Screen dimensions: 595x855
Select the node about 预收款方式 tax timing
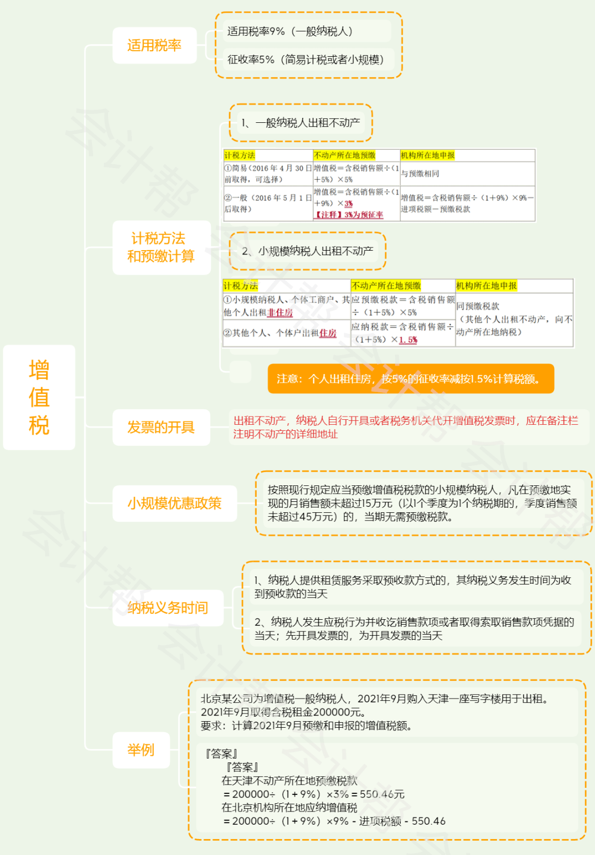point(413,587)
